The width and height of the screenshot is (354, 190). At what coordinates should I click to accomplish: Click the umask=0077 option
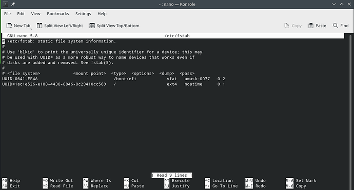(x=197, y=79)
